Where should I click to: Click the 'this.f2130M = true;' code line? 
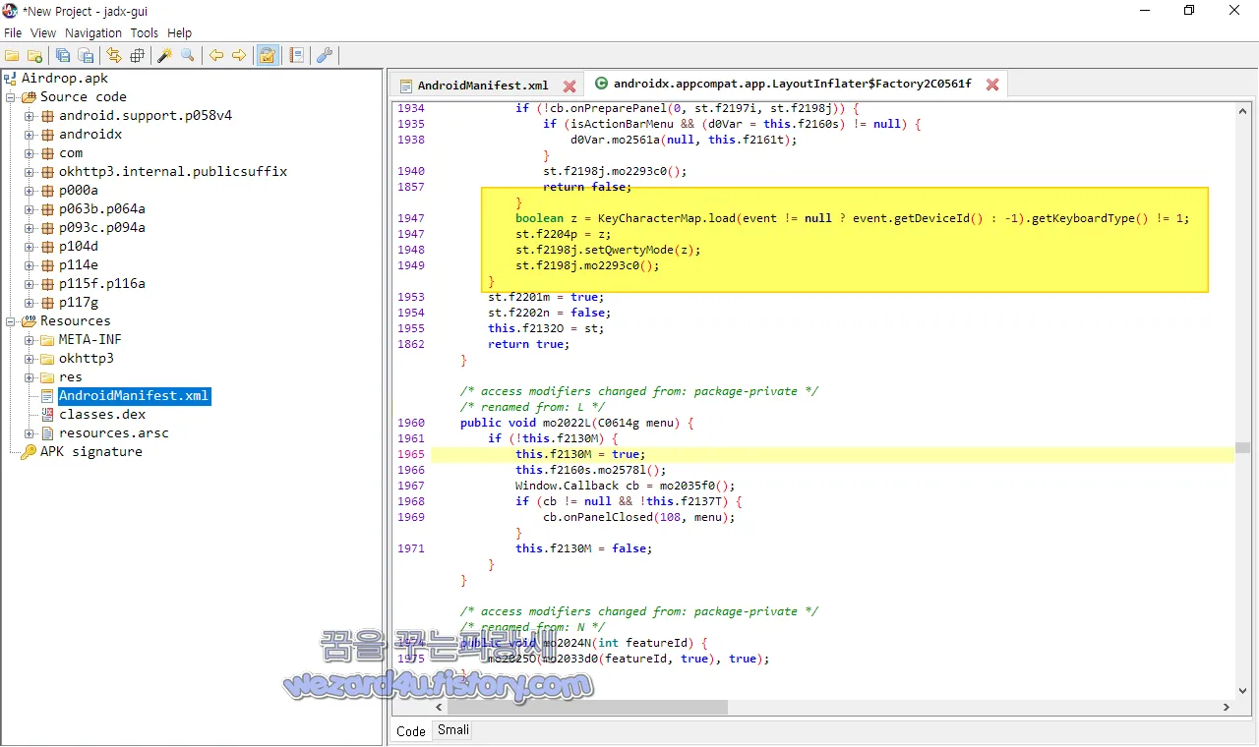click(x=580, y=454)
